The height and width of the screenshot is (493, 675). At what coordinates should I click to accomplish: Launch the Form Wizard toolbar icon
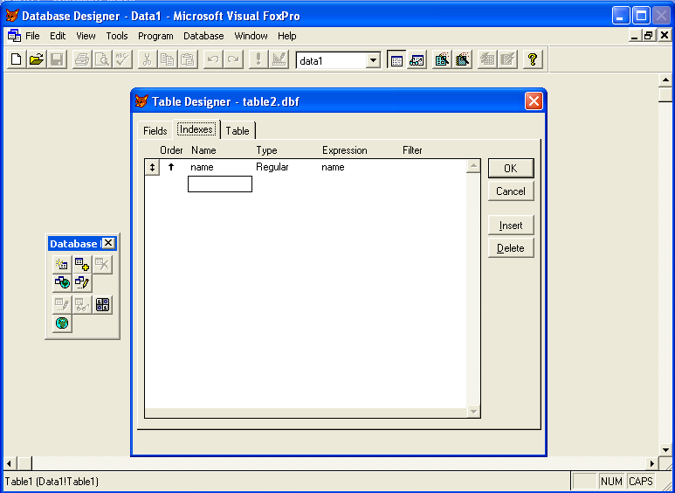coord(442,59)
